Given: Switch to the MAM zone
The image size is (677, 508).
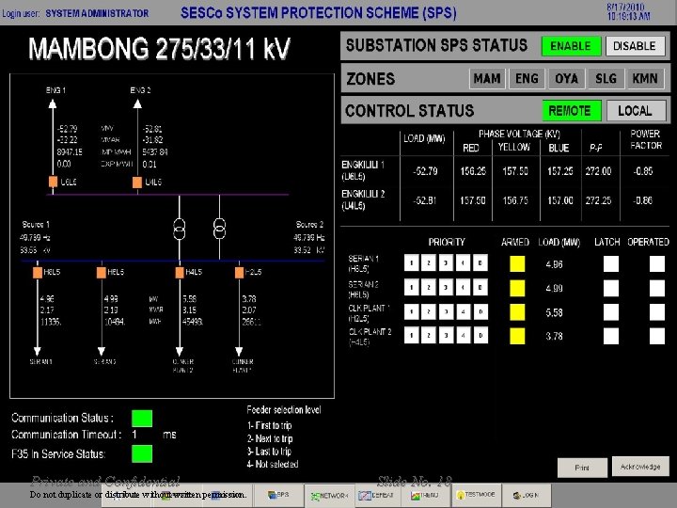Looking at the screenshot, I should click(x=487, y=79).
